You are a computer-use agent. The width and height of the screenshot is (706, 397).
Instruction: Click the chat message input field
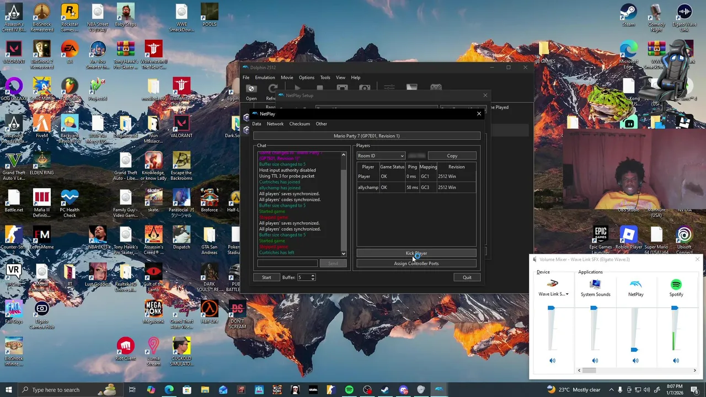(287, 264)
